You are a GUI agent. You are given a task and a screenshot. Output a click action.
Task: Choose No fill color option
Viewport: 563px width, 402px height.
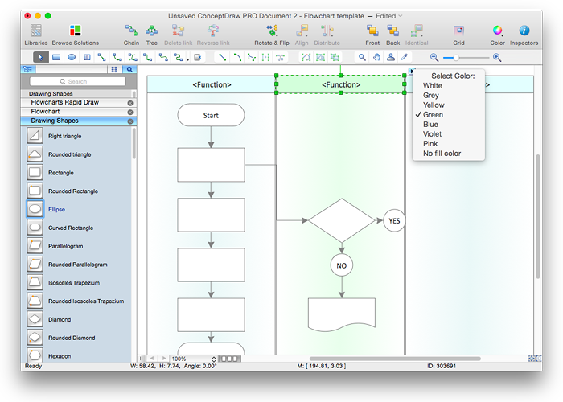[449, 154]
